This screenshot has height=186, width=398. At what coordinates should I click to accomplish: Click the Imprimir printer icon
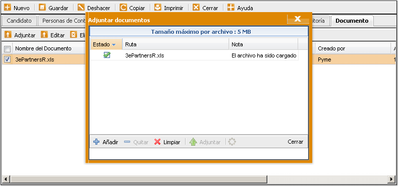(158, 8)
